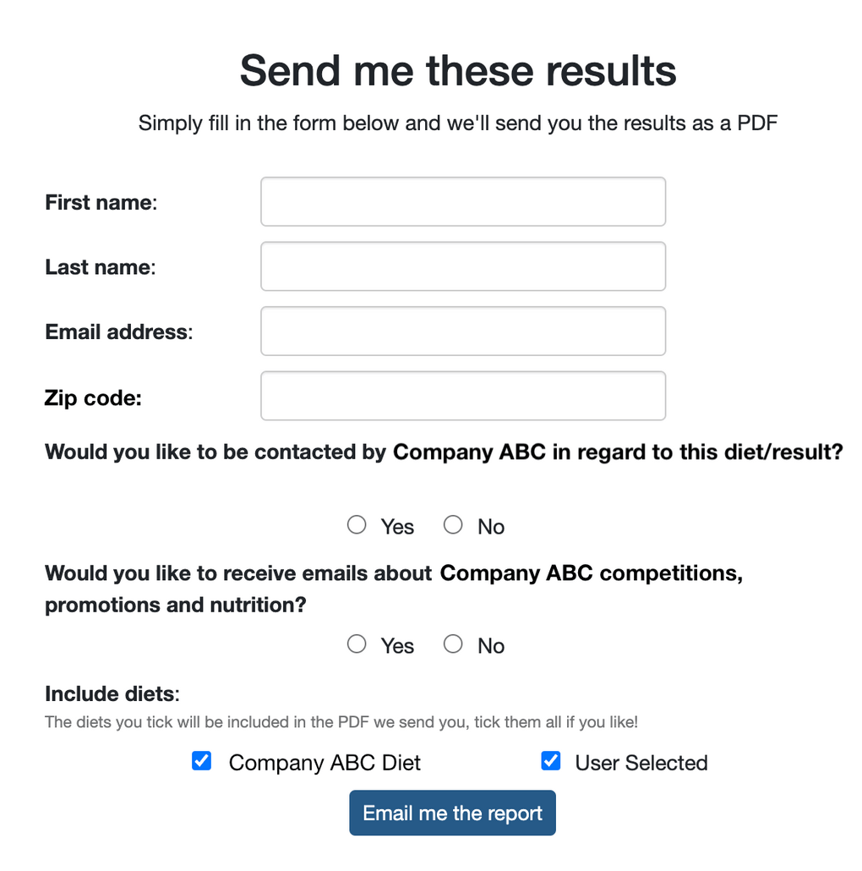Click the "First name:" label text
This screenshot has height=871, width=862.
point(101,203)
